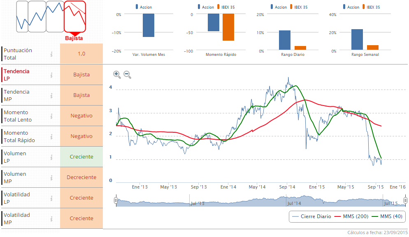This screenshot has width=409, height=237.
Task: Toggle the Cierre Diario series in the legend
Action: coord(315,216)
